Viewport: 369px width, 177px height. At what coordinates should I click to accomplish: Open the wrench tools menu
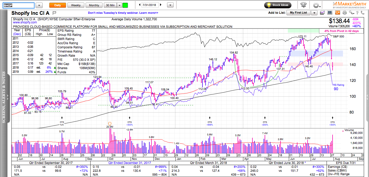(x=352, y=12)
